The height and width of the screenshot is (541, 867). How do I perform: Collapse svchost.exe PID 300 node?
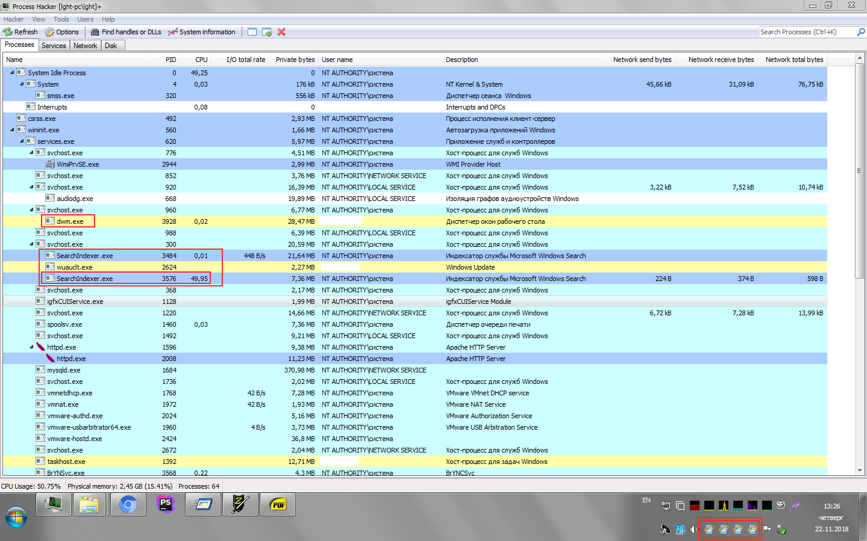[x=31, y=244]
